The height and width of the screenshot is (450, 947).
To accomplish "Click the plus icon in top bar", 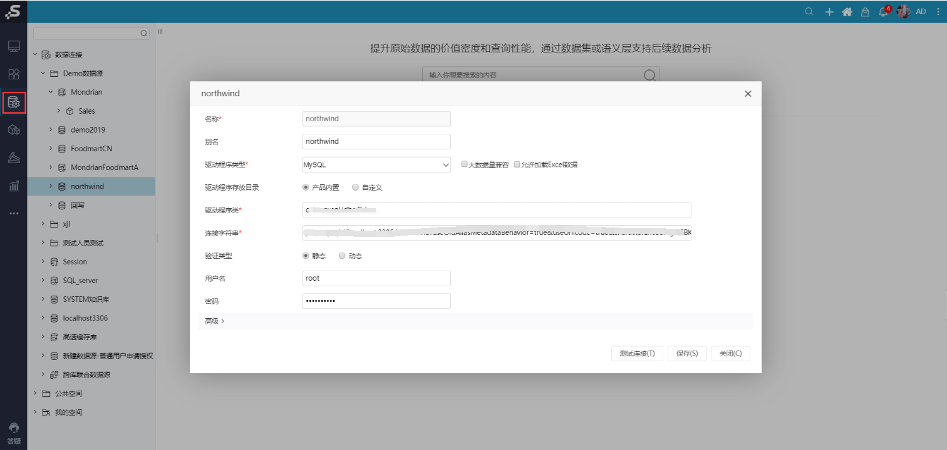I will pos(829,12).
